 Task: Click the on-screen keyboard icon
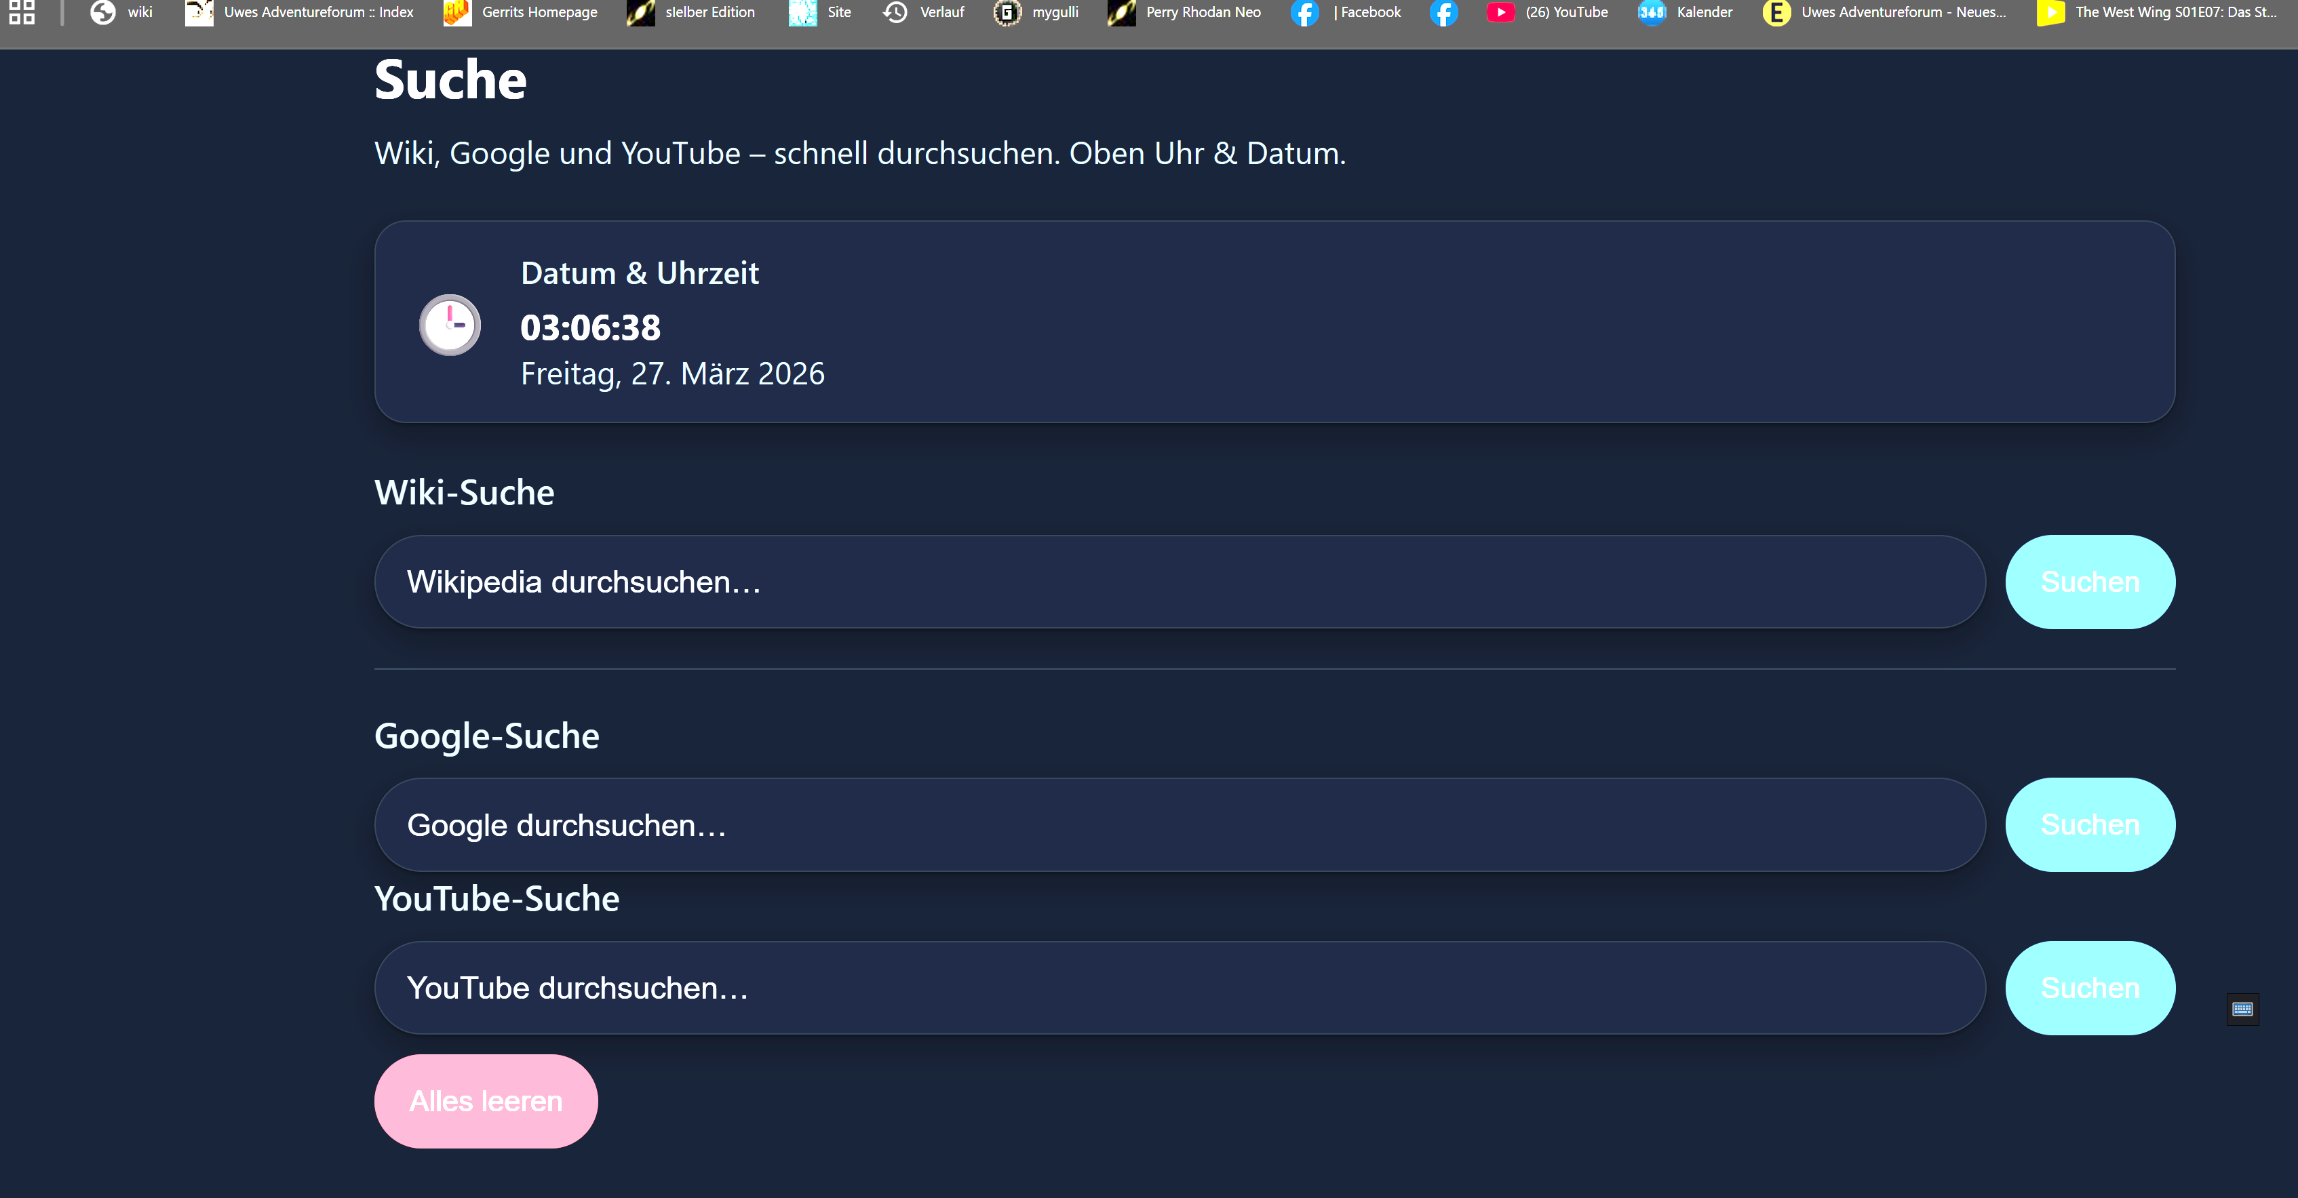point(2242,1009)
